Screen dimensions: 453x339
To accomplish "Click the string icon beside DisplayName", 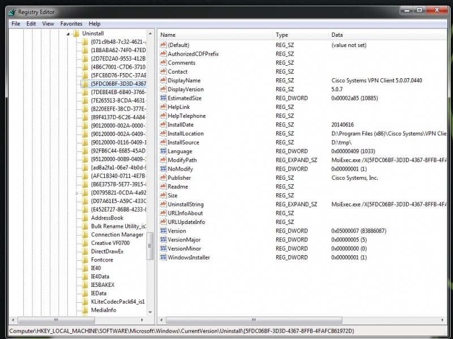I will tap(163, 80).
